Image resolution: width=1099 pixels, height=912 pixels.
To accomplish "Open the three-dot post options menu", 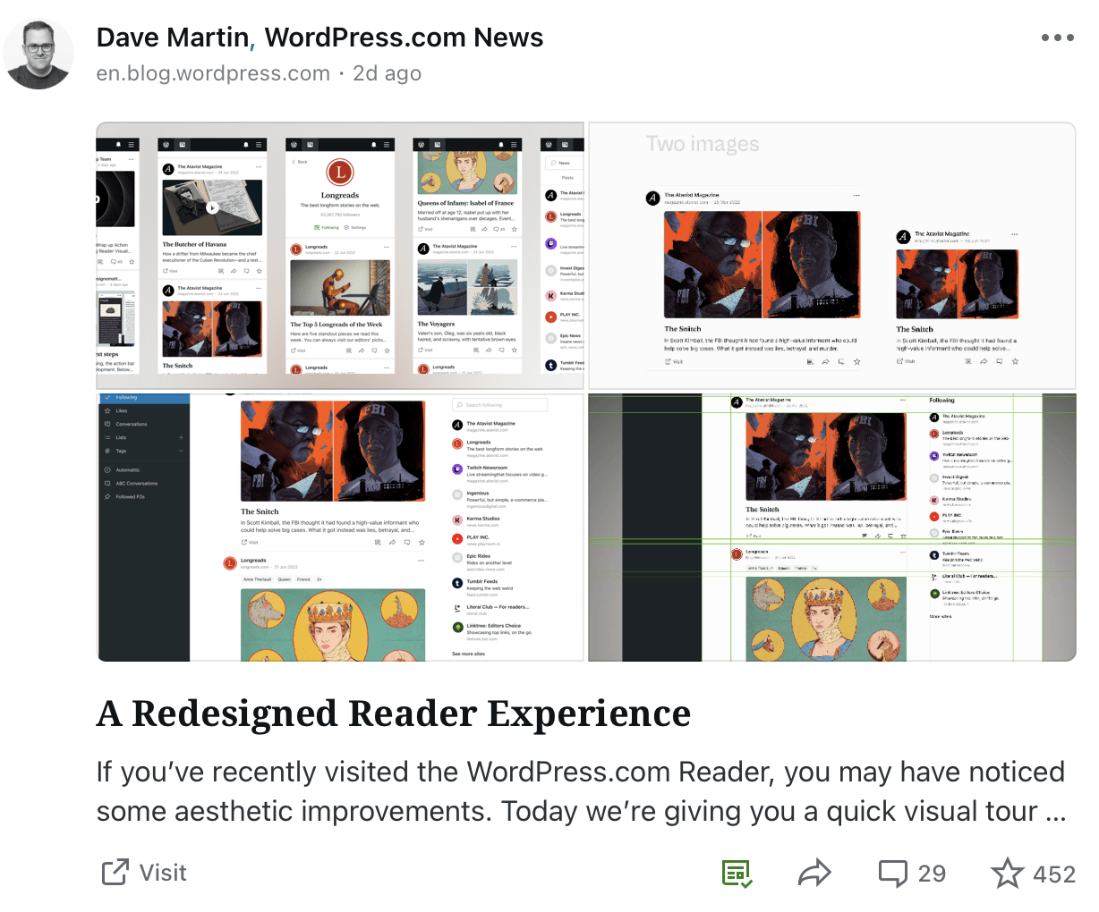I will click(1057, 38).
